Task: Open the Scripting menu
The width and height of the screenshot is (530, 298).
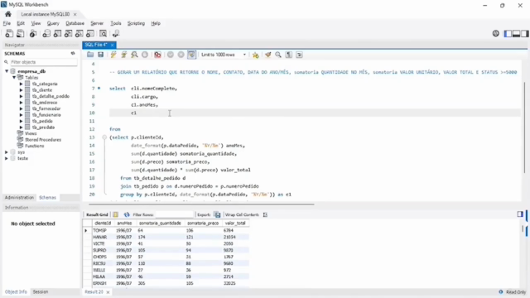Action: click(x=136, y=23)
